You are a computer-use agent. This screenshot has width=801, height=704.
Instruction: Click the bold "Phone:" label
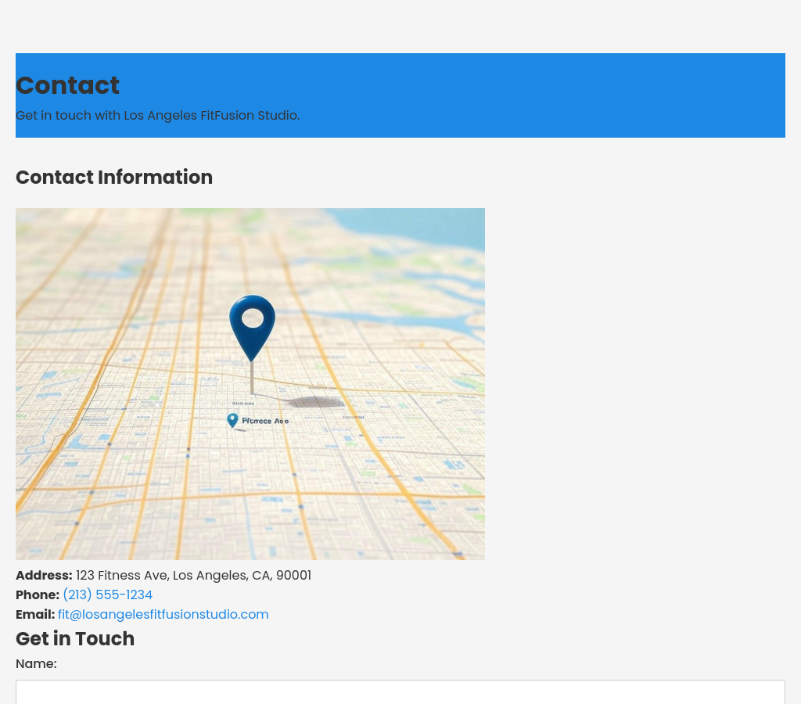38,595
